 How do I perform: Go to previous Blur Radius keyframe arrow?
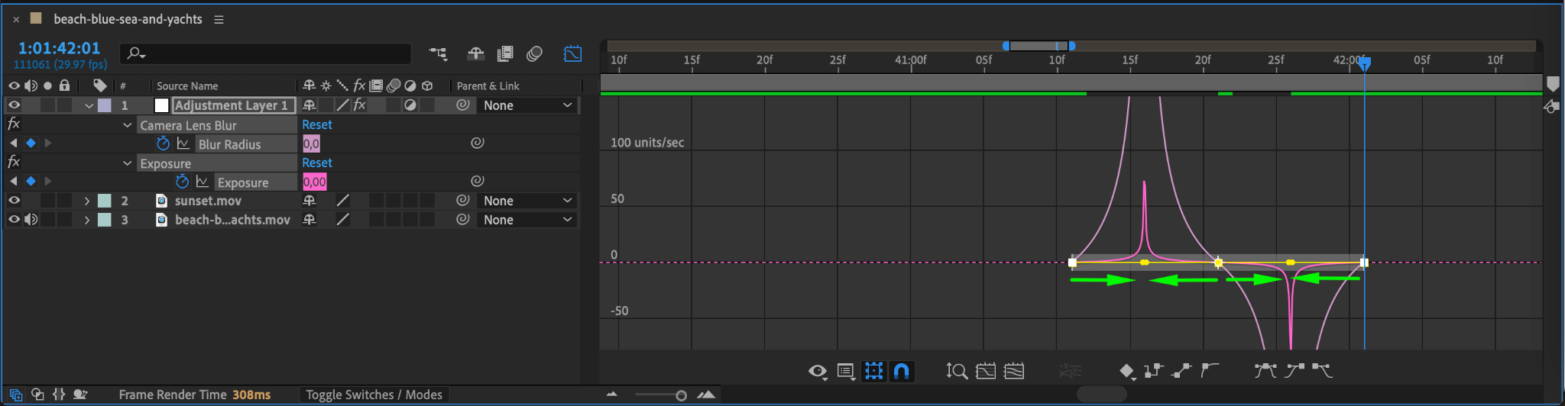[14, 143]
